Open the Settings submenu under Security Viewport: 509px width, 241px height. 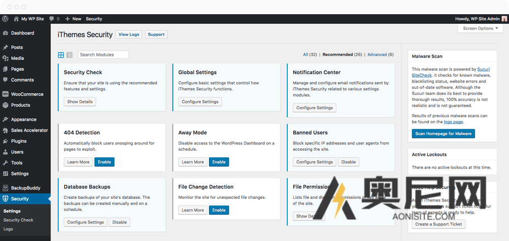click(12, 211)
